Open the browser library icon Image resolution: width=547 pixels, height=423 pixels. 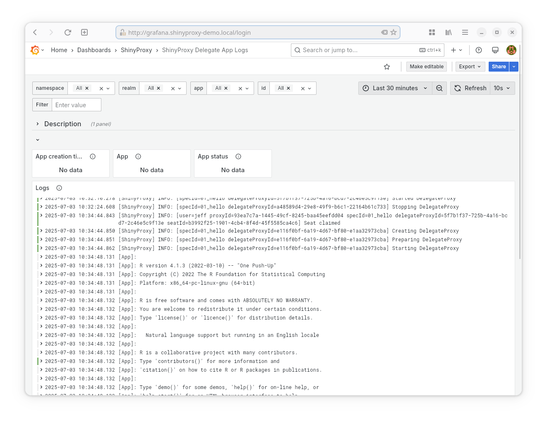point(449,32)
